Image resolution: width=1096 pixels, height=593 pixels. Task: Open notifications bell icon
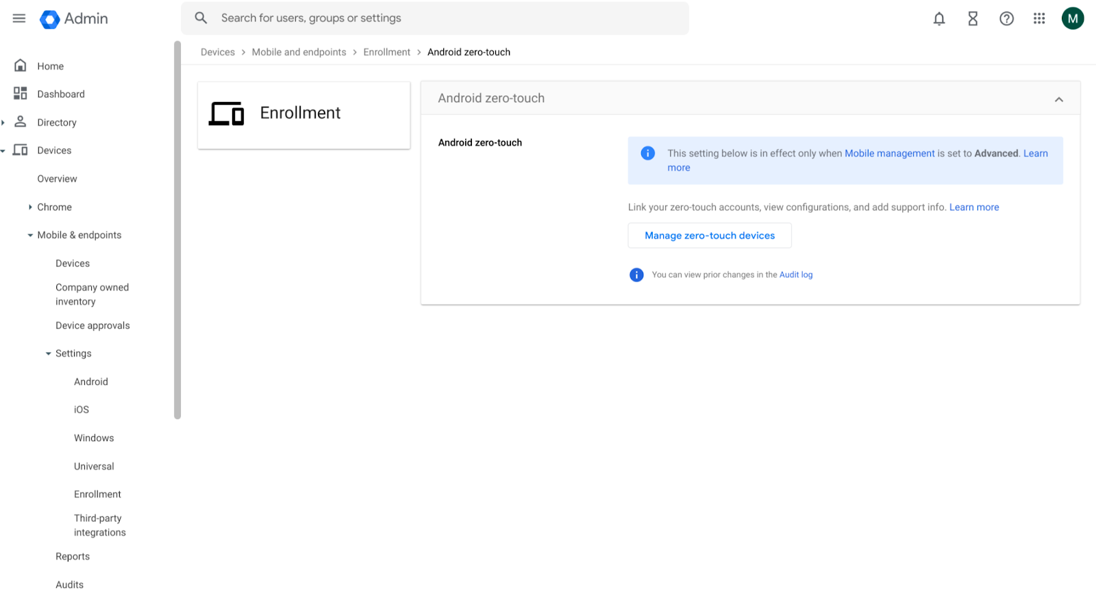939,19
